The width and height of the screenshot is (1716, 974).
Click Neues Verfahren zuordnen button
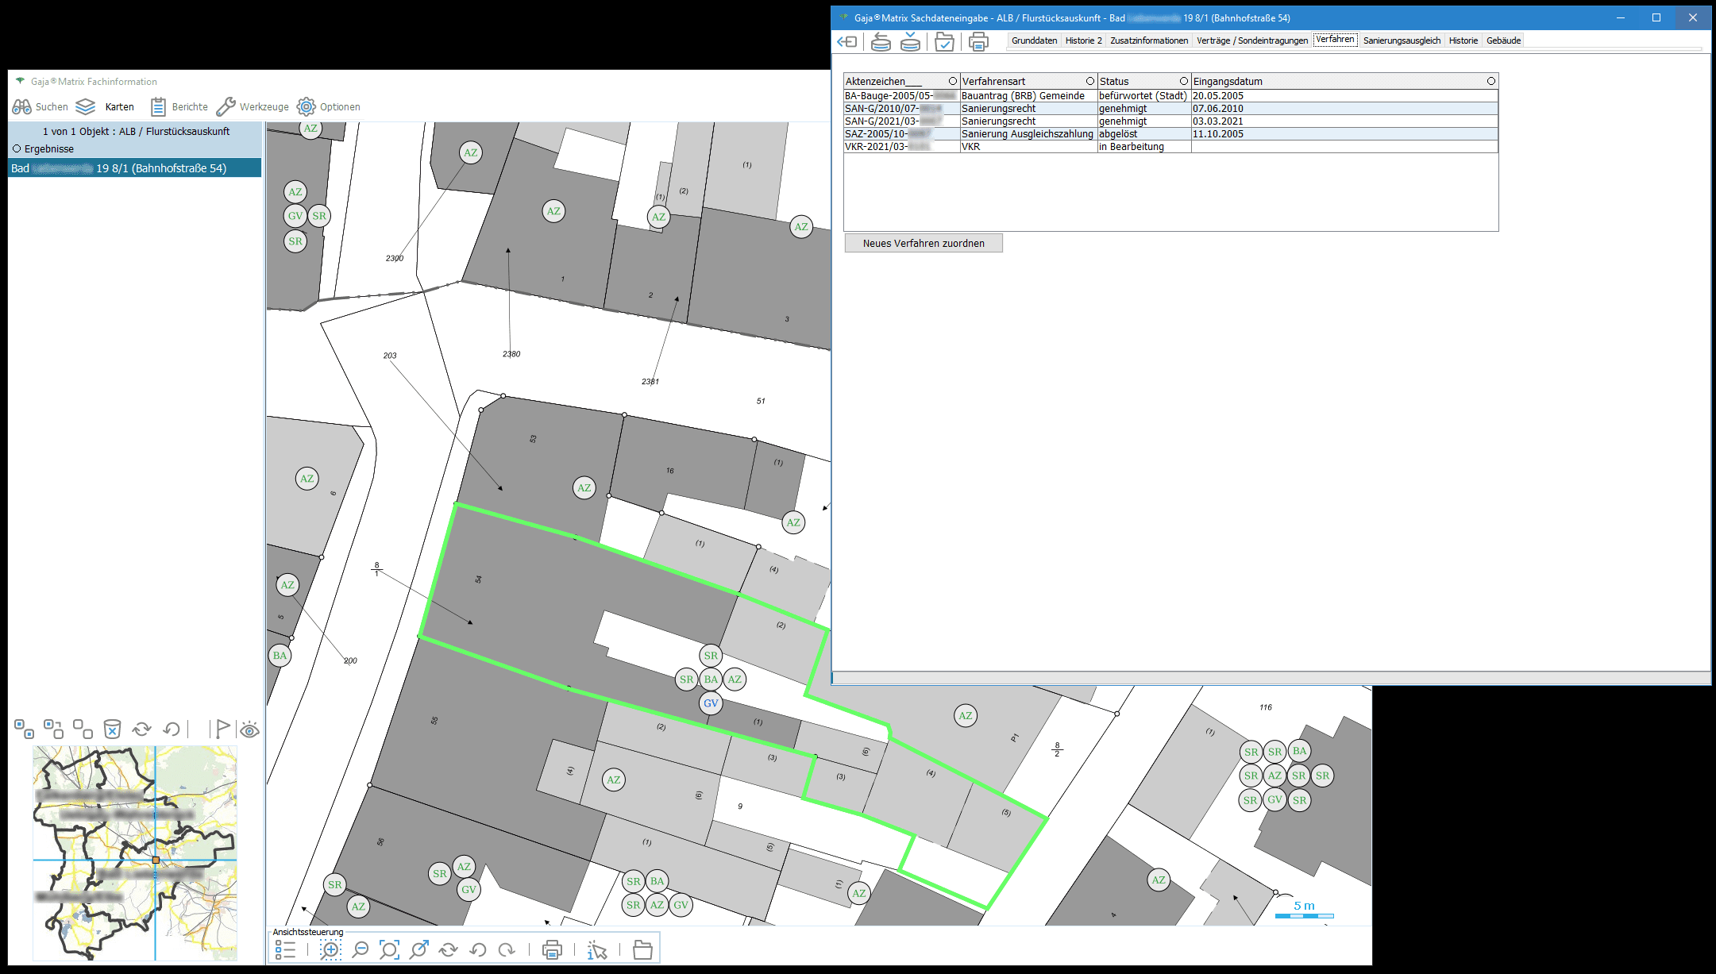tap(924, 243)
